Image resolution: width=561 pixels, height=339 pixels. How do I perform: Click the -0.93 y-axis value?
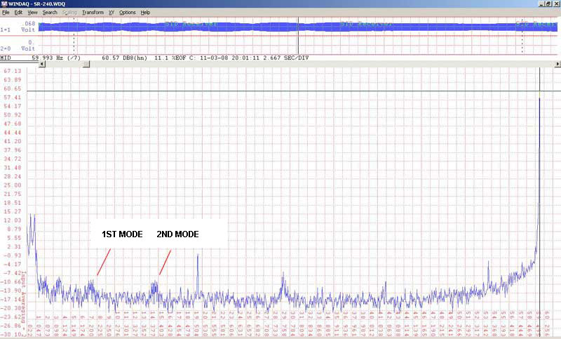[x=13, y=255]
